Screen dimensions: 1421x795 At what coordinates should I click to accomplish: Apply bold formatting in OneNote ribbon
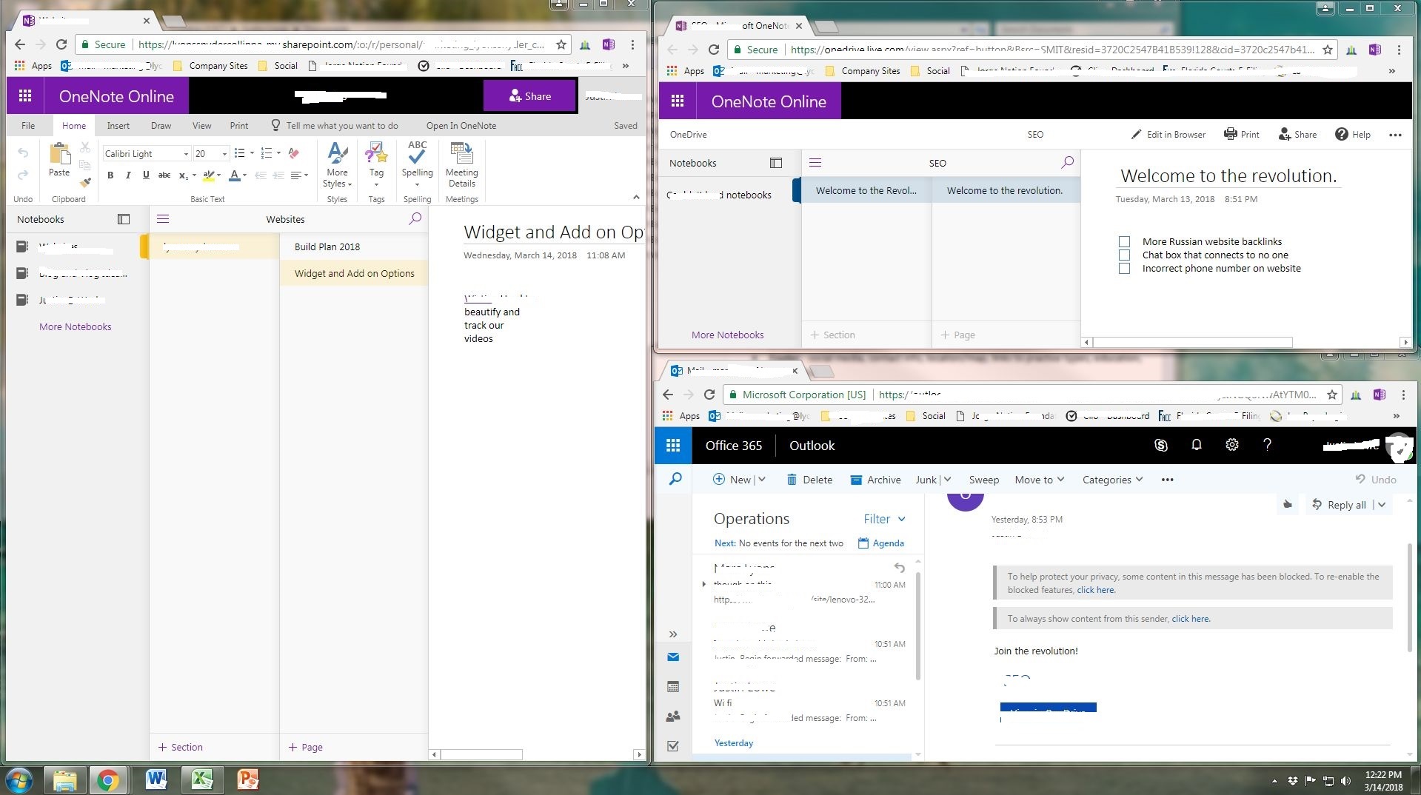tap(110, 175)
